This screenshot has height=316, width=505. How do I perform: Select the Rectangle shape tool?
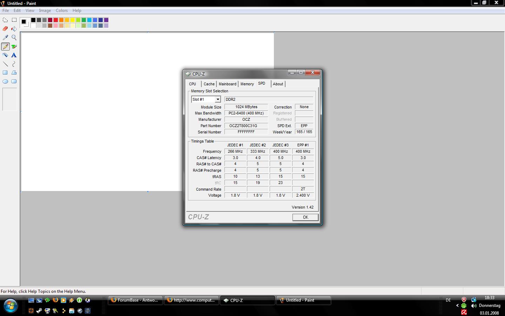pyautogui.click(x=5, y=73)
